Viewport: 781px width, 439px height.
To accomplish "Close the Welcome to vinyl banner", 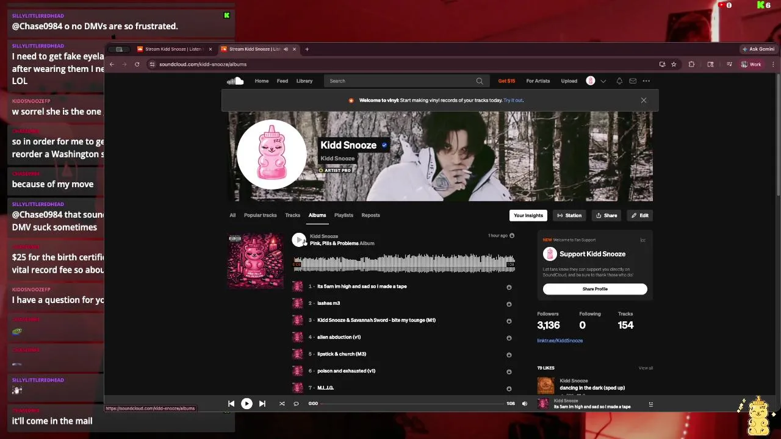I will (643, 100).
